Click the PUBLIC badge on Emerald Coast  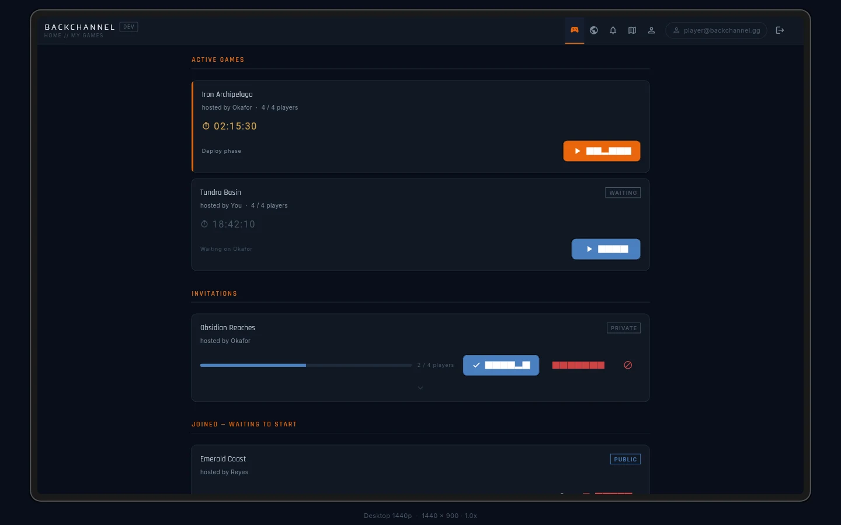coord(625,459)
